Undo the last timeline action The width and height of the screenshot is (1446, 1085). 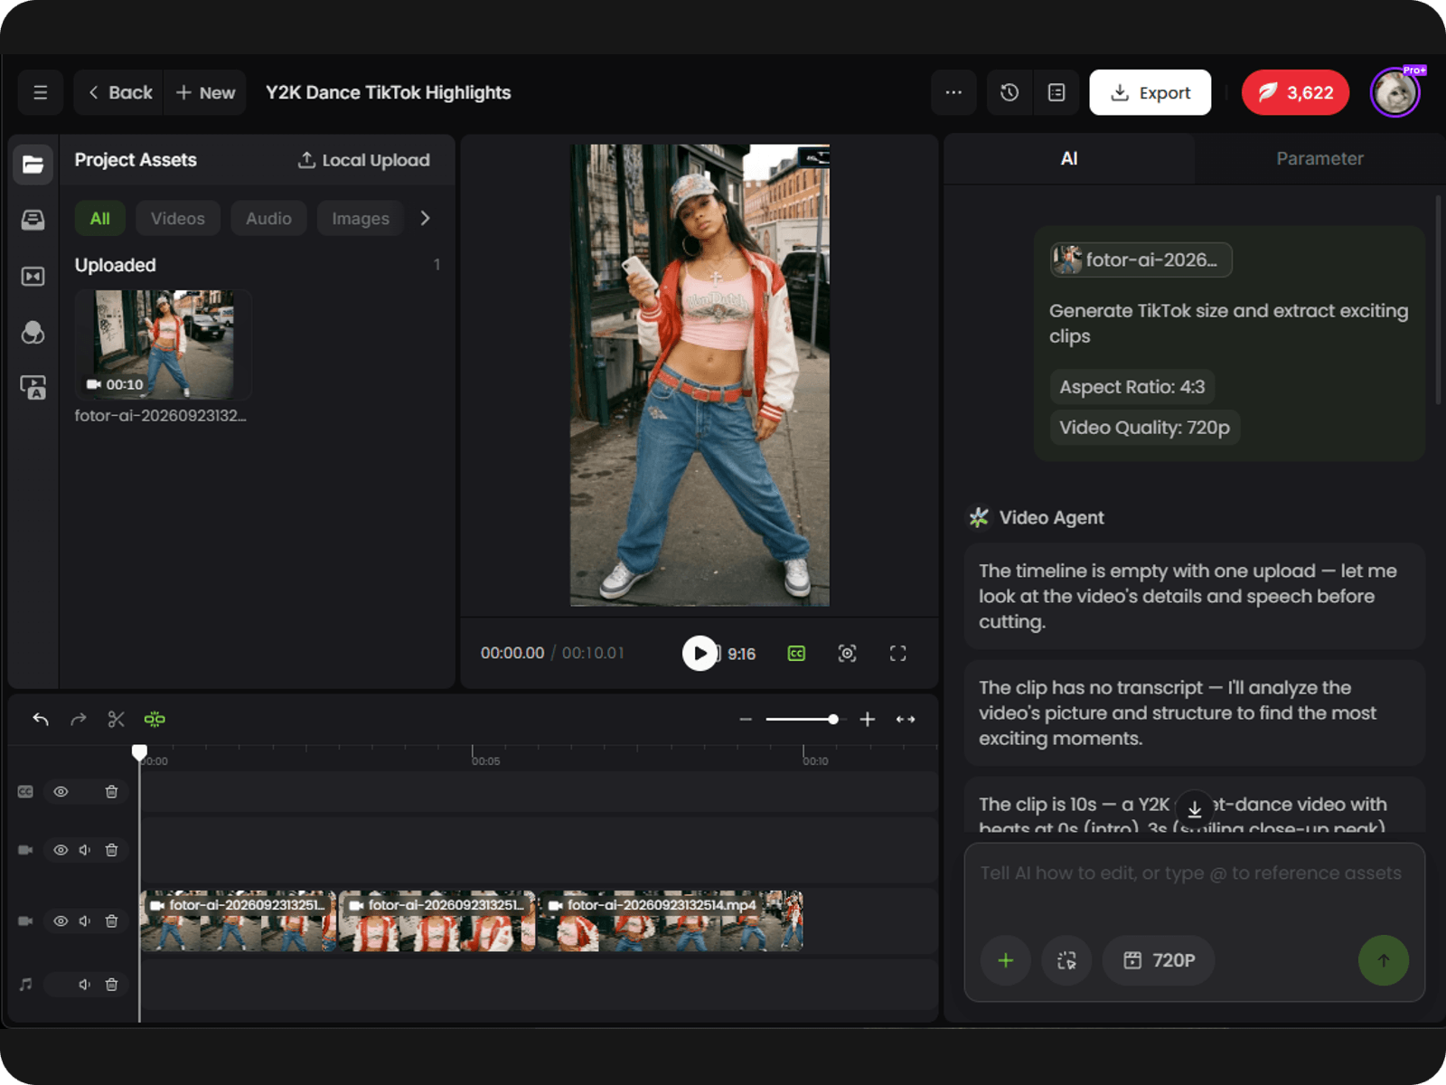click(41, 719)
